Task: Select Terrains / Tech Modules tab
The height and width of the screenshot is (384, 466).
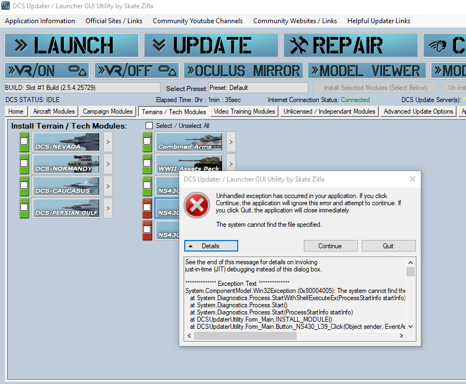Action: [x=174, y=112]
